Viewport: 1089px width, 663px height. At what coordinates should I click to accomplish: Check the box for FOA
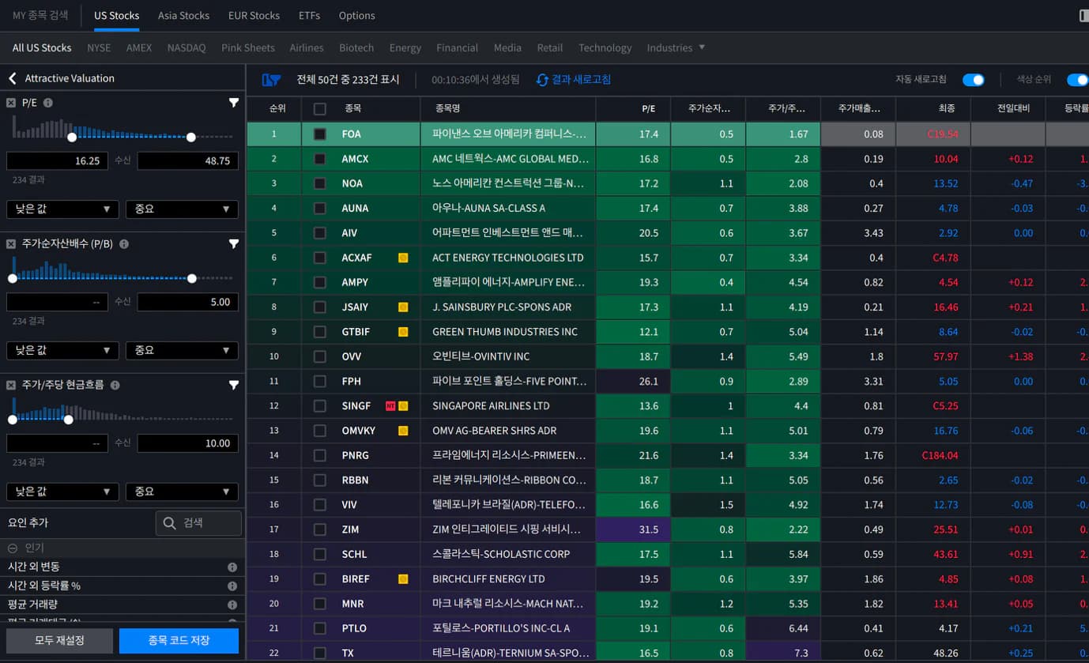coord(320,134)
